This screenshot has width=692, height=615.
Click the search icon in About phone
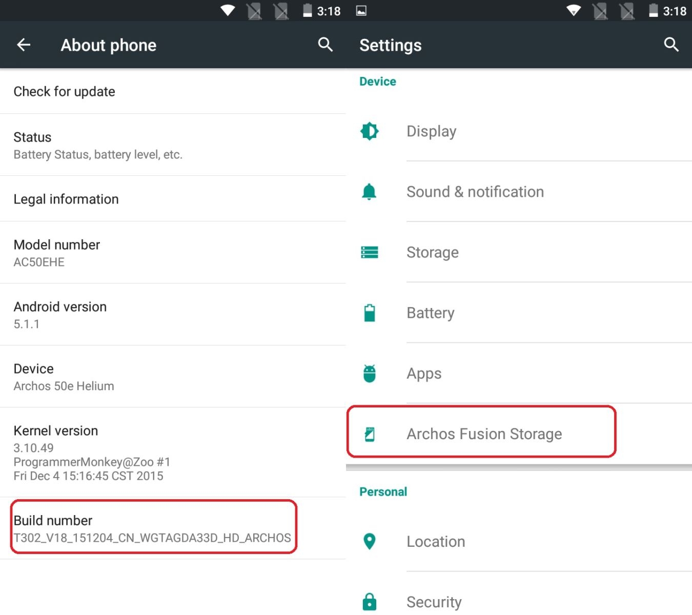click(325, 45)
